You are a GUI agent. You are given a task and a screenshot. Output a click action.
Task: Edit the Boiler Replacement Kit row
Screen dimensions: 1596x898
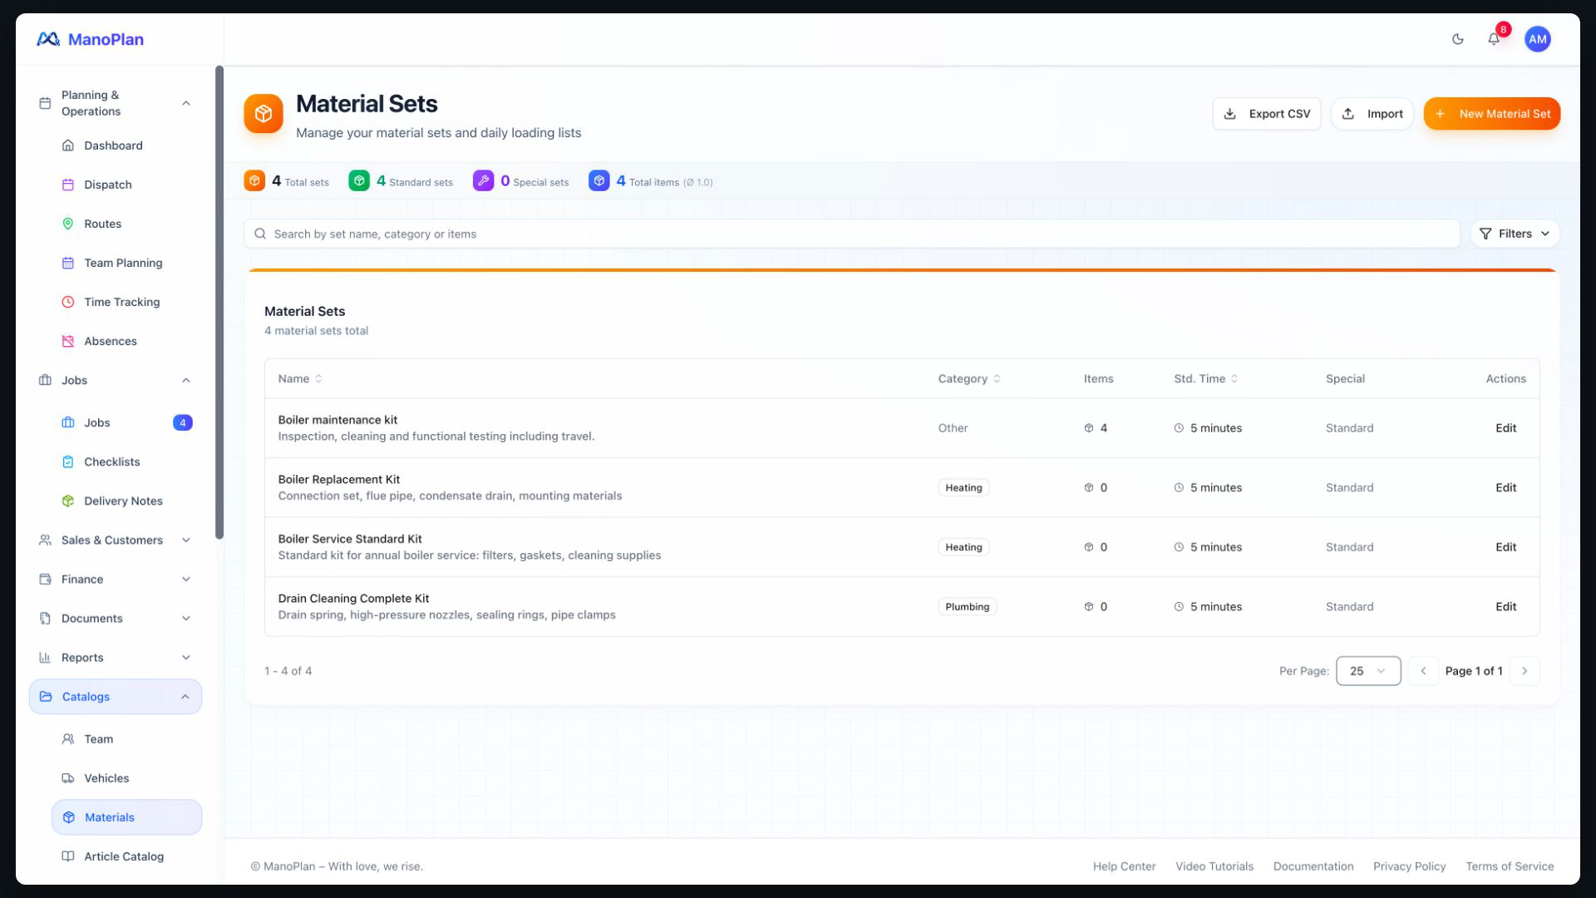[1505, 488]
